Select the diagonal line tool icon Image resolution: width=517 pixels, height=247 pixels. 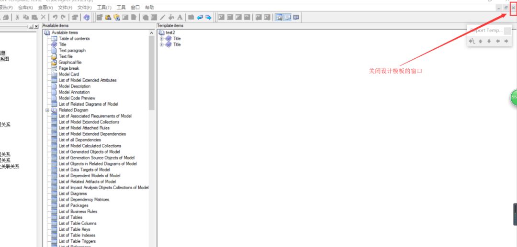(163, 17)
